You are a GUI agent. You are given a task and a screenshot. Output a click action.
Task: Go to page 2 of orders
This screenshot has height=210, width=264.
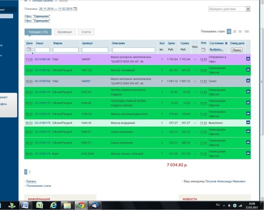coord(30,172)
